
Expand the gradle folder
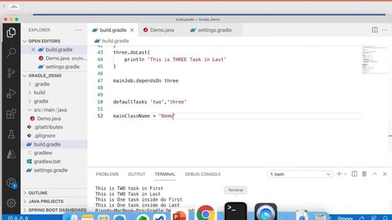pyautogui.click(x=54, y=101)
